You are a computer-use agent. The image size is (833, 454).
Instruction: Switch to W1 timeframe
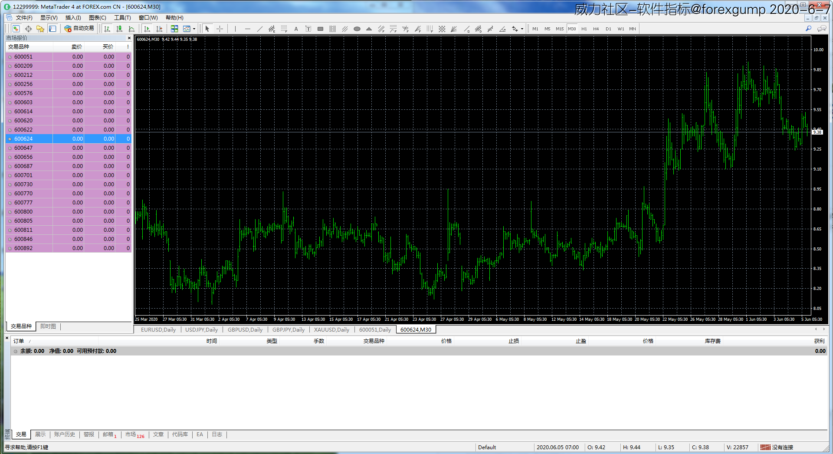[621, 29]
